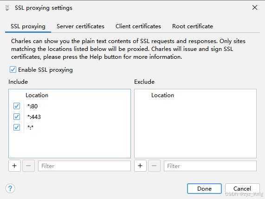The image size is (265, 199).
Task: Click the plus icon under Include list
Action: (x=14, y=166)
